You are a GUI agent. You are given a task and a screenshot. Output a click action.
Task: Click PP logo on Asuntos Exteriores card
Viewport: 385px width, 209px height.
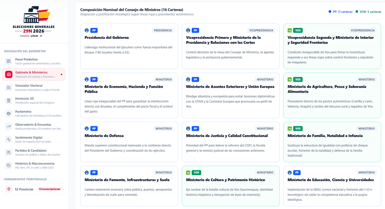point(188,79)
